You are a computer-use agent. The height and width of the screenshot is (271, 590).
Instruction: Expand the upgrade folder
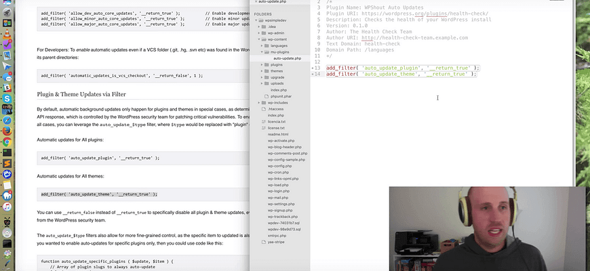click(x=262, y=77)
